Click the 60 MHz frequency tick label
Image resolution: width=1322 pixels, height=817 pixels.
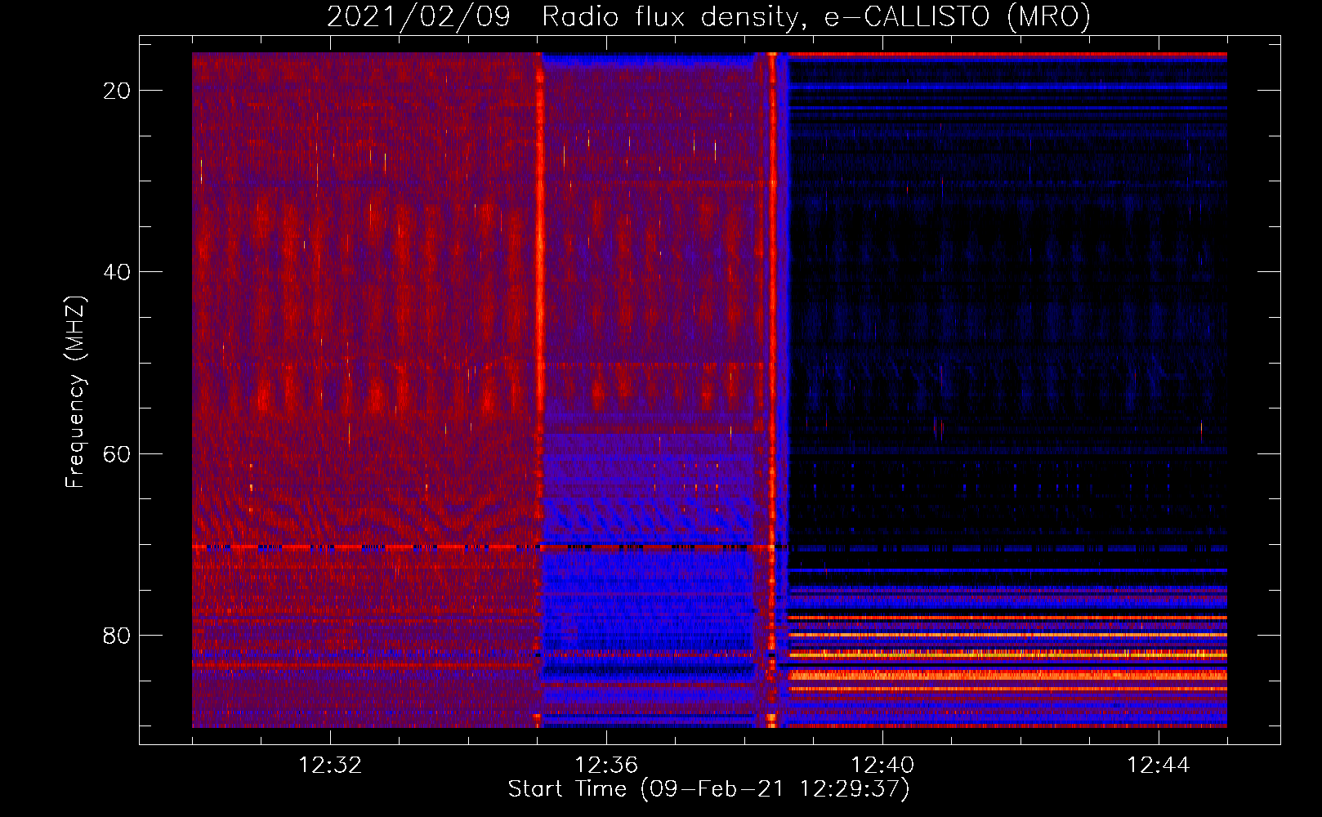[x=117, y=453]
